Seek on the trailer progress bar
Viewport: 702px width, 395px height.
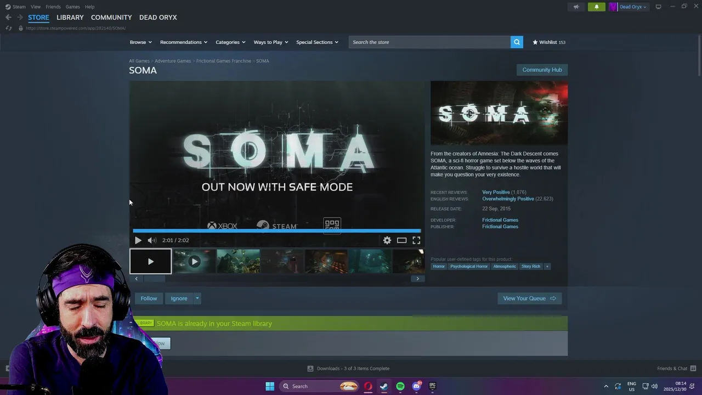click(x=277, y=231)
